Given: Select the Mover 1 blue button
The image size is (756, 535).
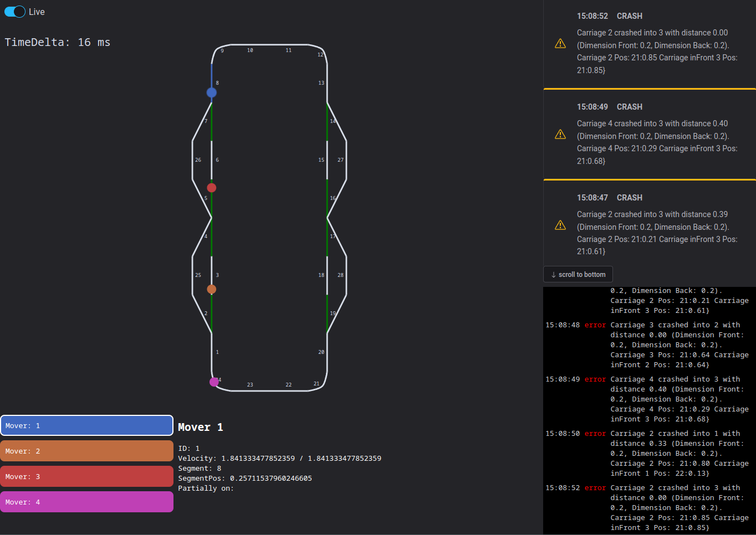Looking at the screenshot, I should [x=87, y=426].
